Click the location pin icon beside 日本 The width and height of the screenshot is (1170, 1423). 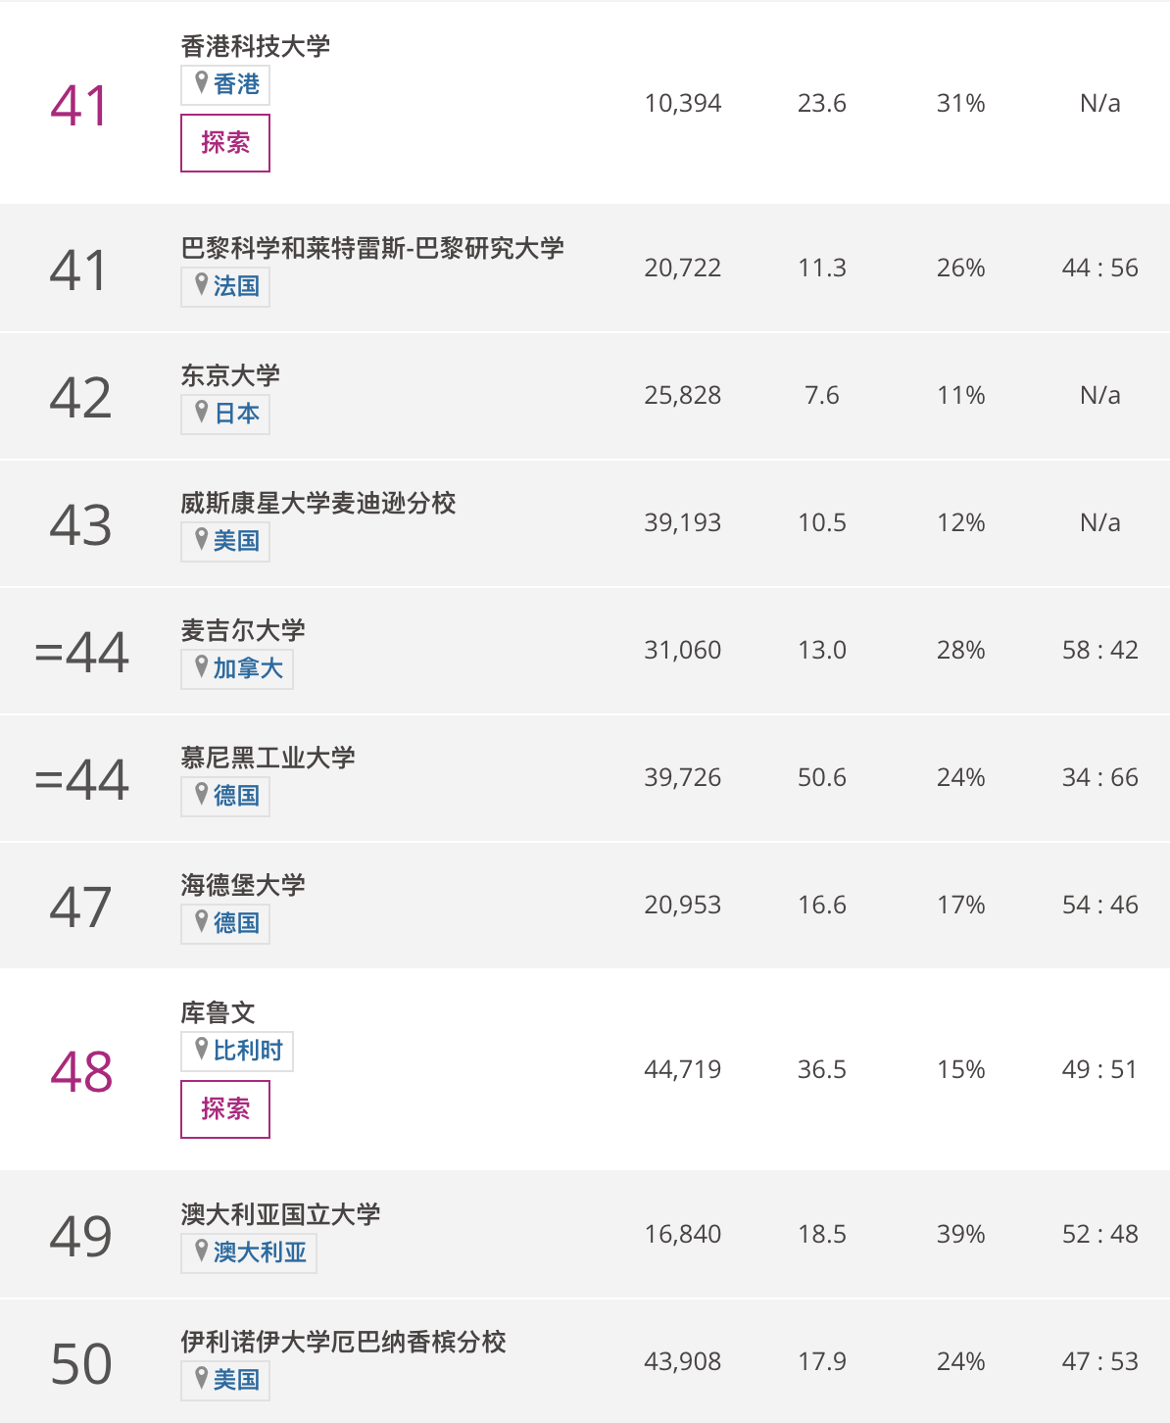[201, 413]
